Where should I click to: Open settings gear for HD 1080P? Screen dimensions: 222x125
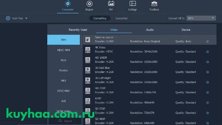click(207, 62)
